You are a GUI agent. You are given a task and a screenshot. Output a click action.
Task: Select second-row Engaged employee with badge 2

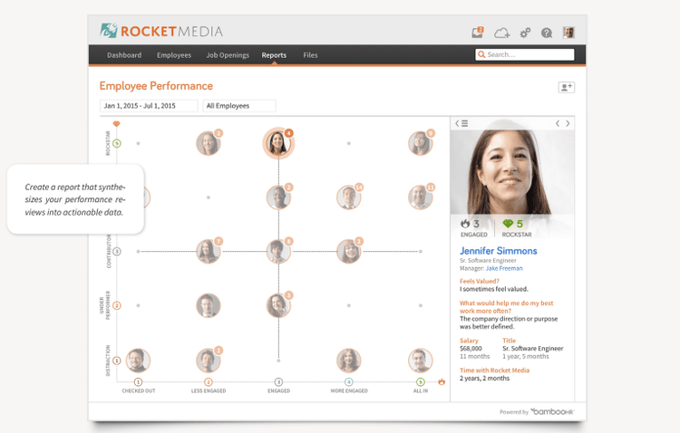(x=278, y=197)
